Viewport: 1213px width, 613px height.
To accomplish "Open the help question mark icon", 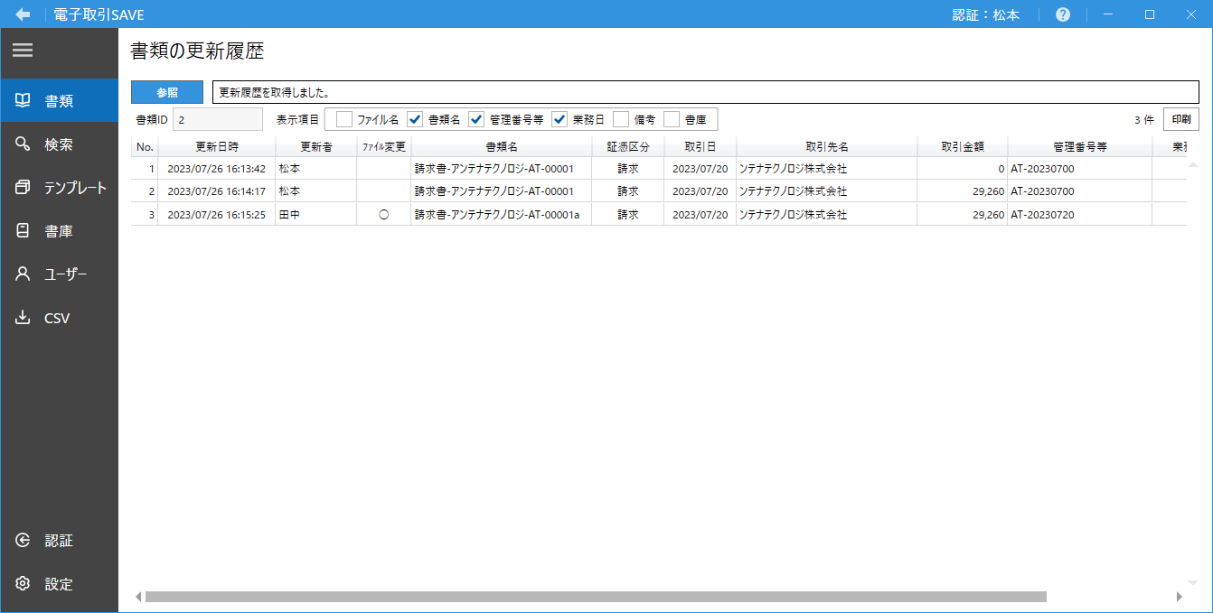I will tap(1063, 14).
